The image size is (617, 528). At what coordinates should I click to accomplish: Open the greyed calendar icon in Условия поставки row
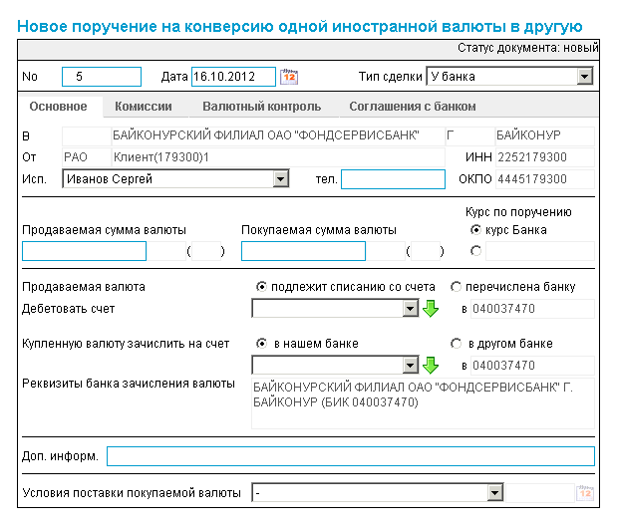pyautogui.click(x=585, y=492)
